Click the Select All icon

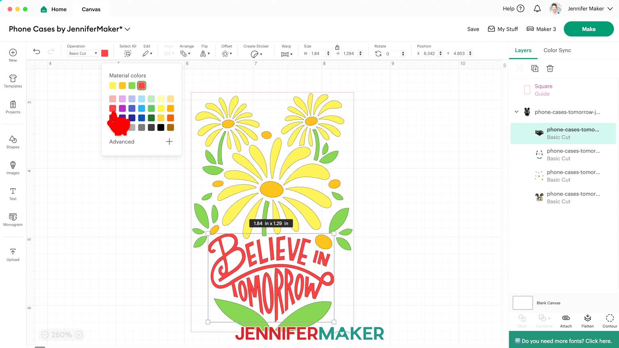pyautogui.click(x=128, y=53)
